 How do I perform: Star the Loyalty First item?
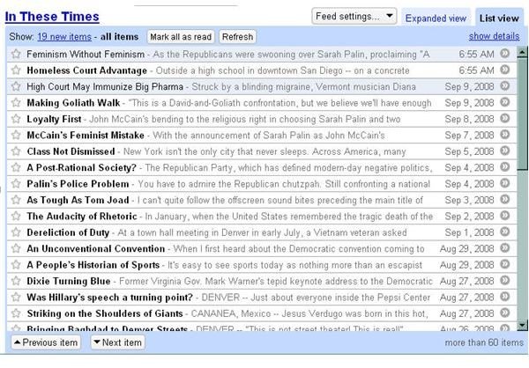click(16, 119)
